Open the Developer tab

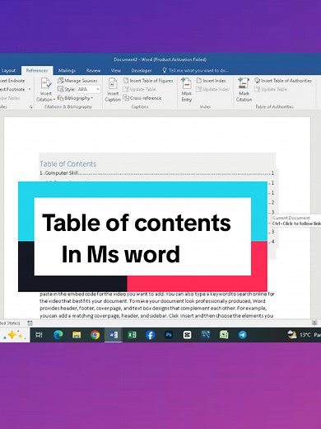[x=142, y=70]
